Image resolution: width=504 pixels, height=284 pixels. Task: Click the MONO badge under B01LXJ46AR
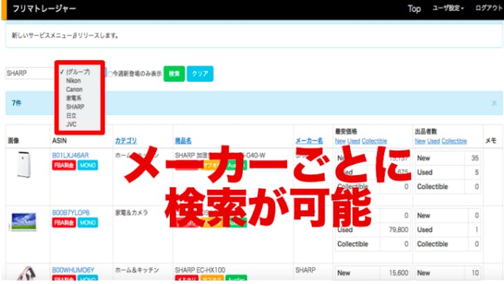(87, 166)
